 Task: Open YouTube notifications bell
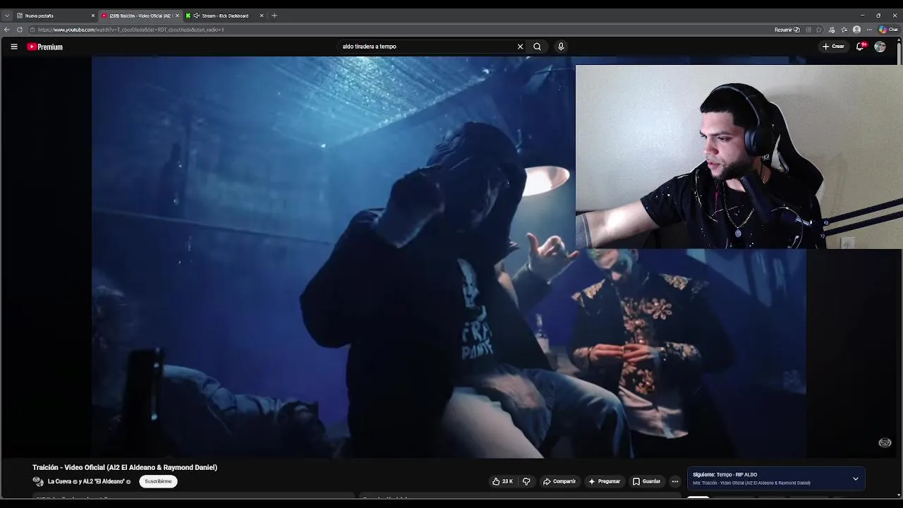point(860,47)
